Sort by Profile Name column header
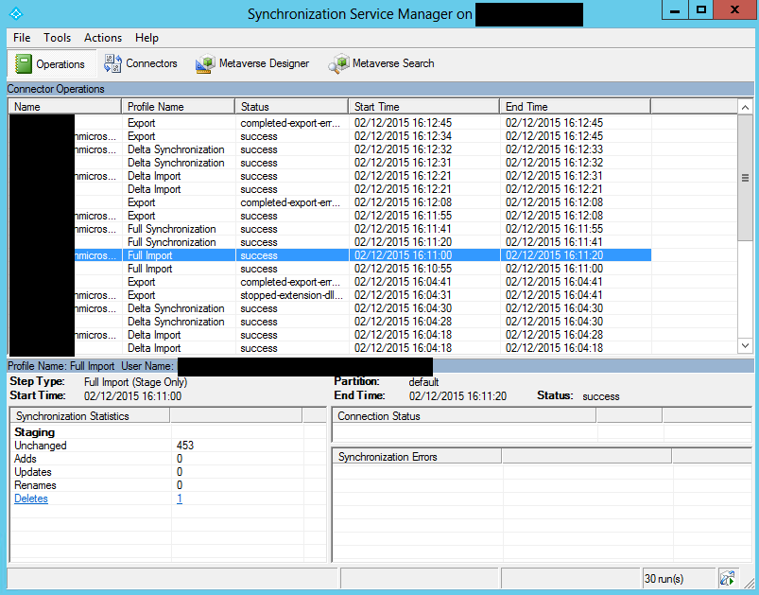759x595 pixels. coord(178,107)
